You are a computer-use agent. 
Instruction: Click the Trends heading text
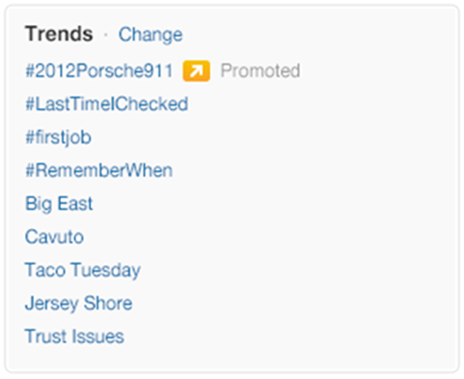coord(59,34)
